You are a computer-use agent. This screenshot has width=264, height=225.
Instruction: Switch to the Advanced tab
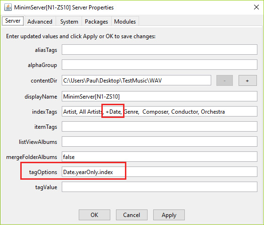pyautogui.click(x=40, y=21)
